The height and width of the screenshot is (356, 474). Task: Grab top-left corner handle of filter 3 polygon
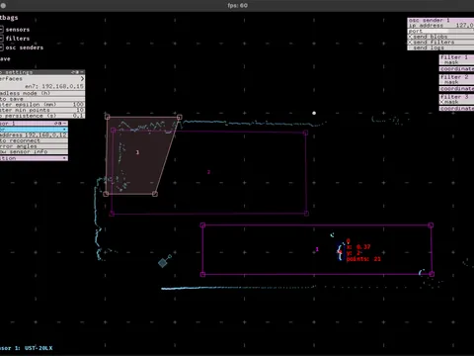pyautogui.click(x=108, y=117)
